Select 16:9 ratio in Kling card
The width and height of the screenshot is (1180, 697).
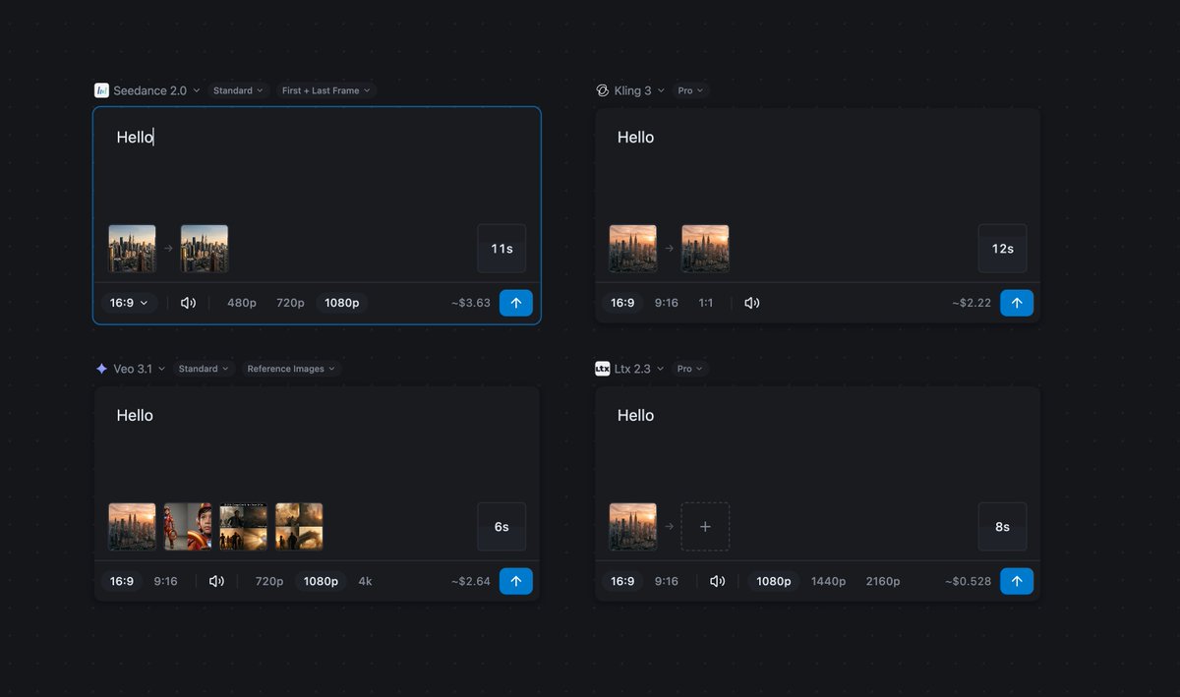[x=622, y=303]
